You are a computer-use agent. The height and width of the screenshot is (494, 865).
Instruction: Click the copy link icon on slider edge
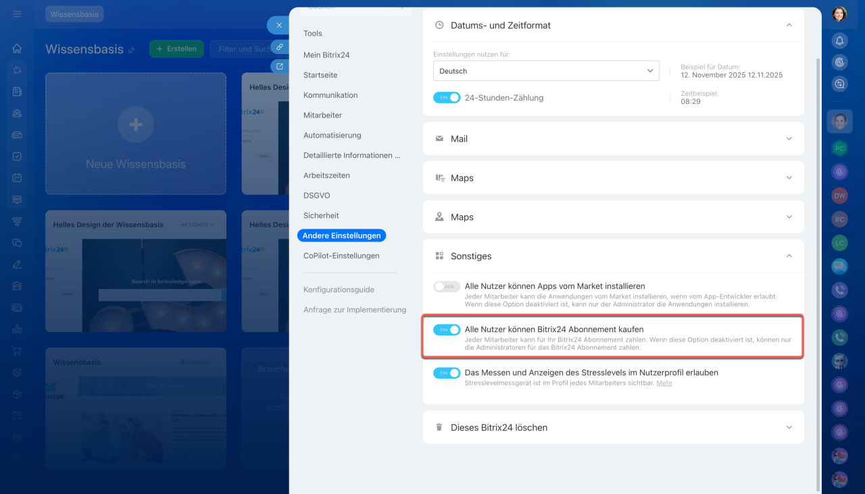point(279,47)
